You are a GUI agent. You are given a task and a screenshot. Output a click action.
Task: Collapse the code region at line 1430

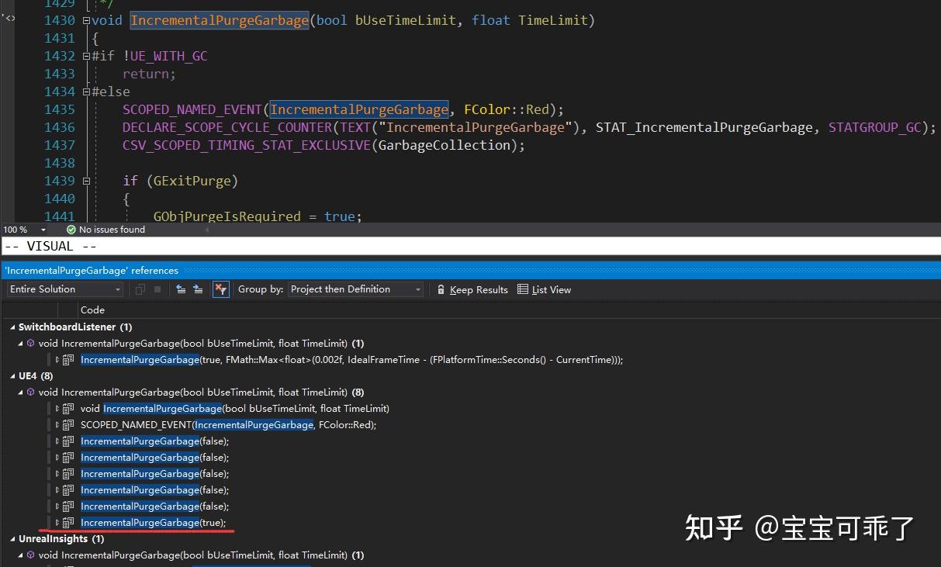[85, 20]
